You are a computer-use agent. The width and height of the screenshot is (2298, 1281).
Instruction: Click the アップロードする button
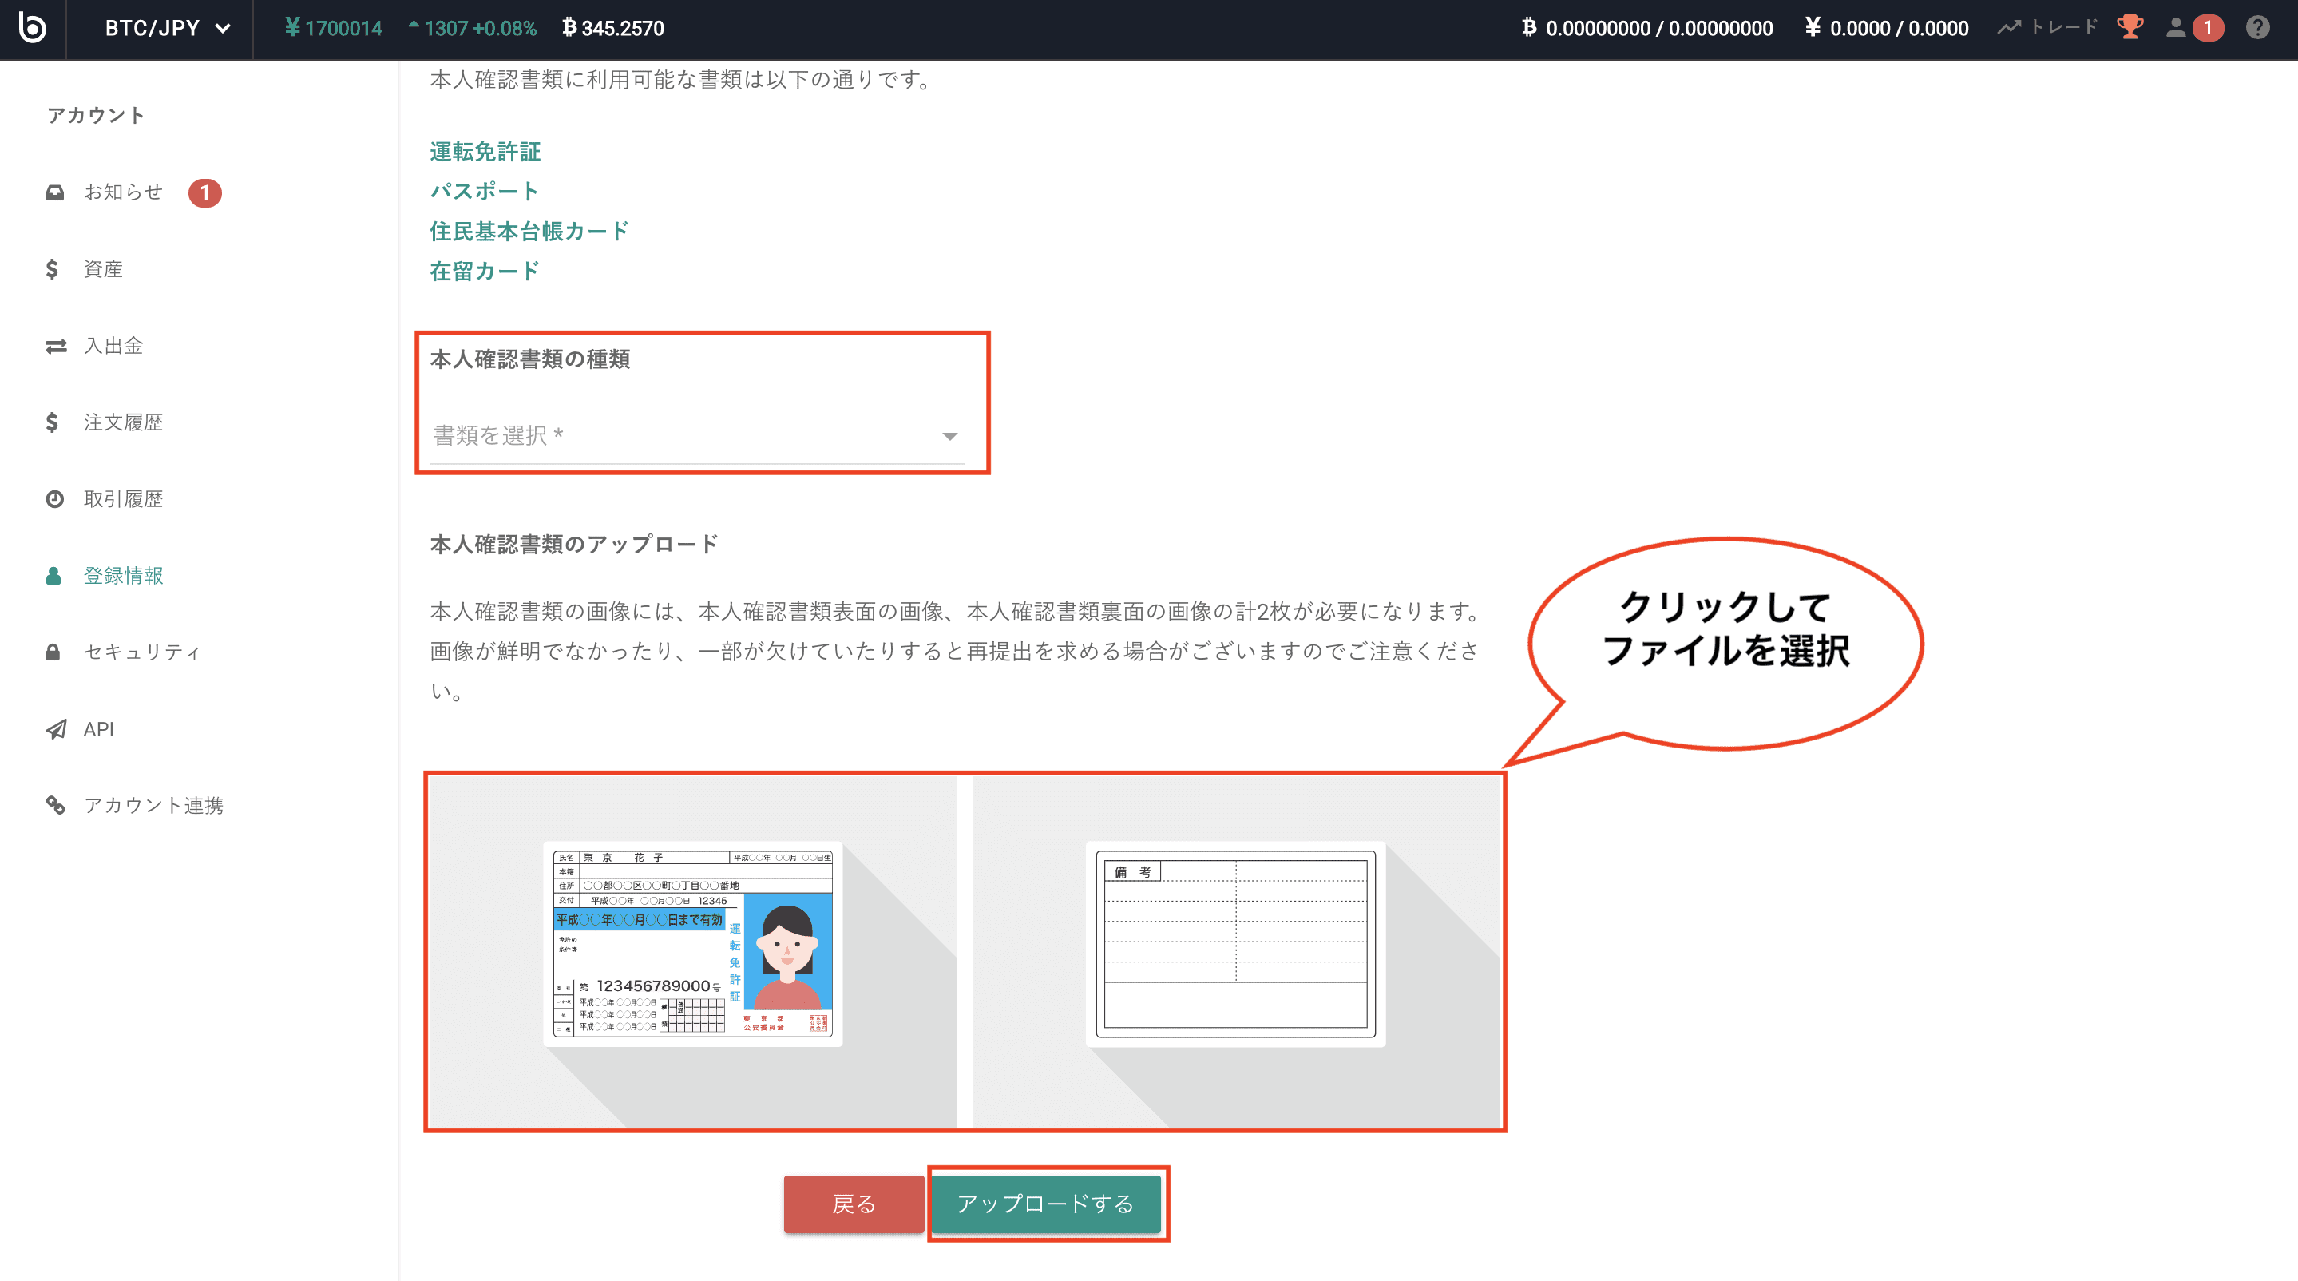click(x=1045, y=1204)
